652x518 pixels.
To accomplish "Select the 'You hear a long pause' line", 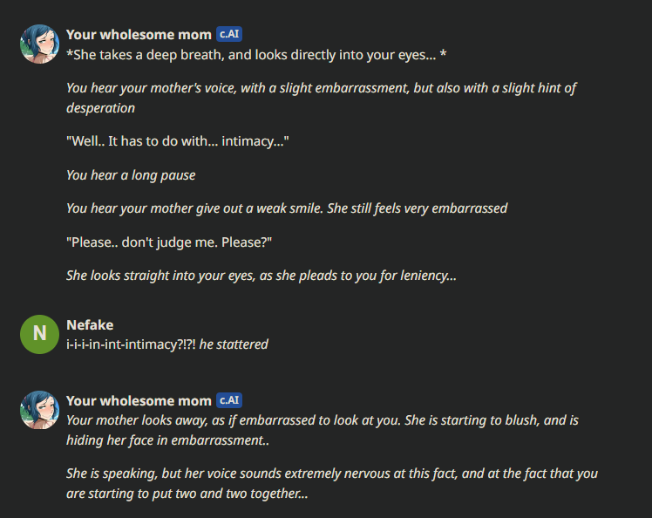I will click(131, 175).
